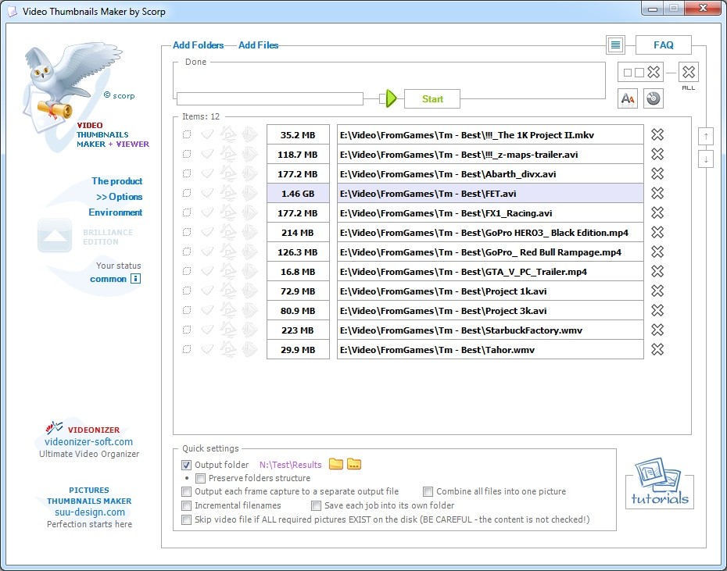Move selected item up with the arrow

[706, 137]
